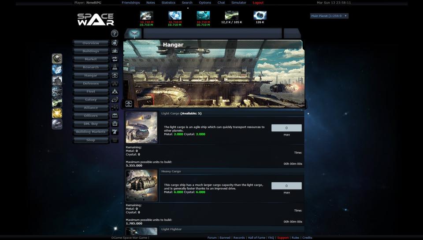Screen dimensions: 423x240
Task: Open Chat in the top bar
Action: pos(221,3)
